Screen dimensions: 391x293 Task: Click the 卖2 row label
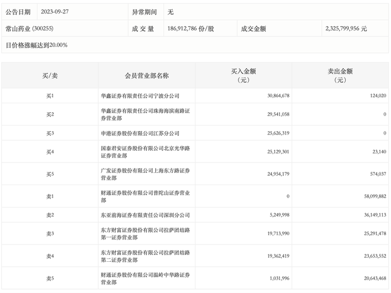click(x=50, y=215)
